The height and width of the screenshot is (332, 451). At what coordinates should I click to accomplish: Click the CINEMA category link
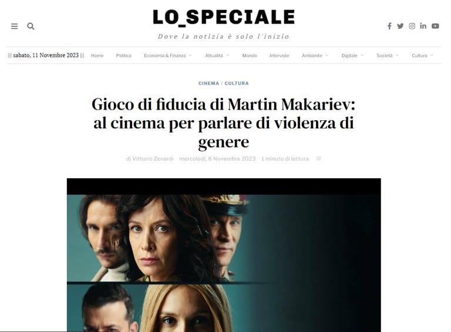(208, 83)
